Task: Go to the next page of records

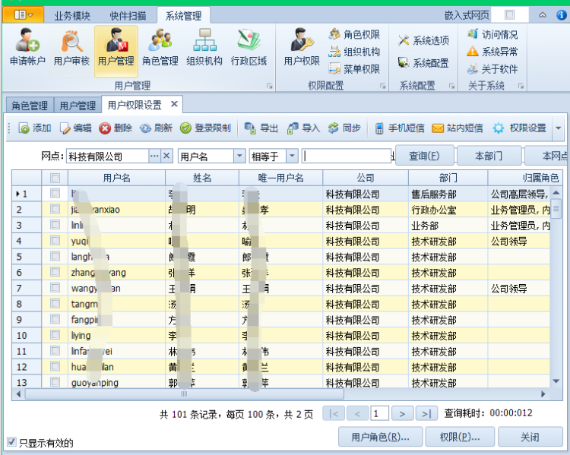Action: pyautogui.click(x=402, y=413)
